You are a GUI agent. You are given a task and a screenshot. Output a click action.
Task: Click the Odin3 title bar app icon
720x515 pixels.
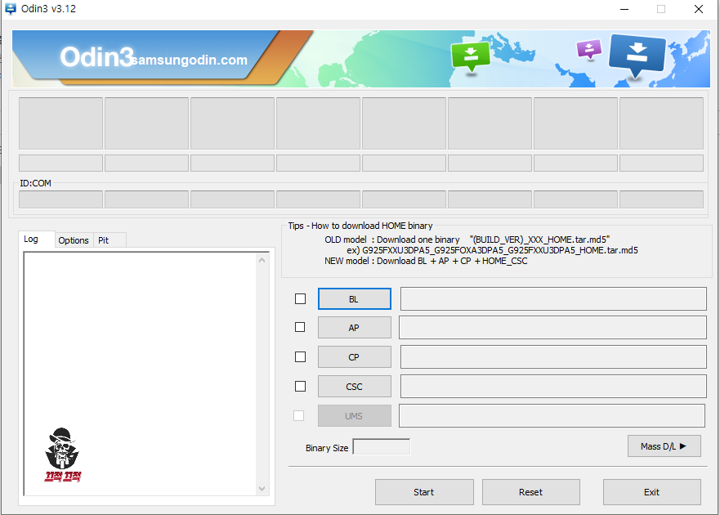[x=10, y=9]
